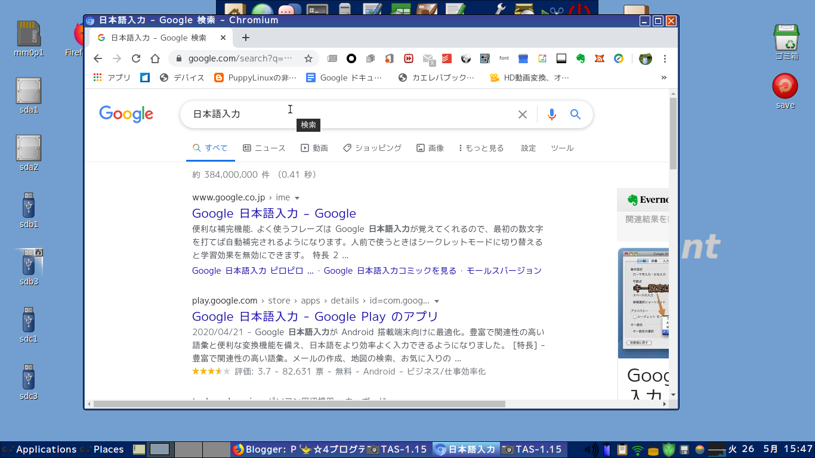Image resolution: width=815 pixels, height=458 pixels.
Task: Clear the search box with the X icon
Action: click(523, 114)
